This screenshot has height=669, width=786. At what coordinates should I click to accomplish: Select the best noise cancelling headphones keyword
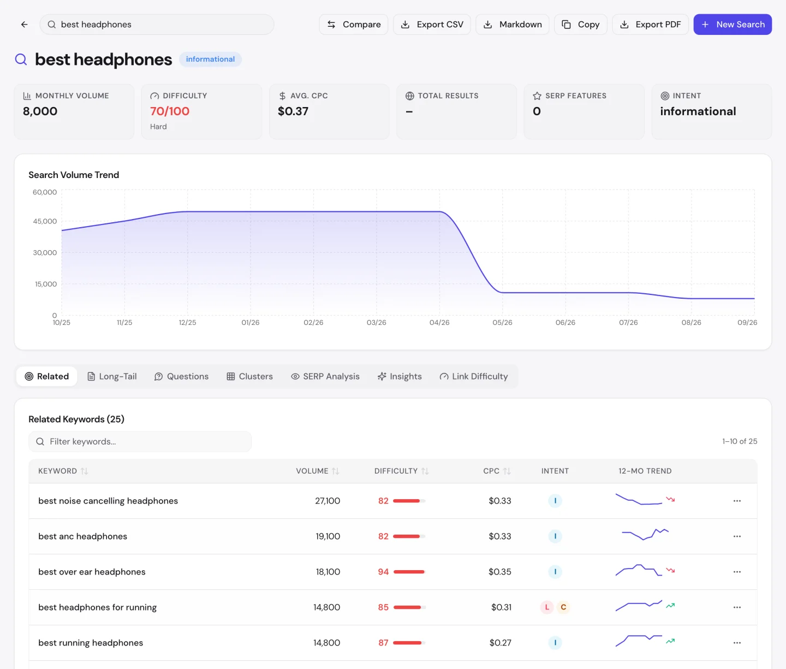(108, 501)
